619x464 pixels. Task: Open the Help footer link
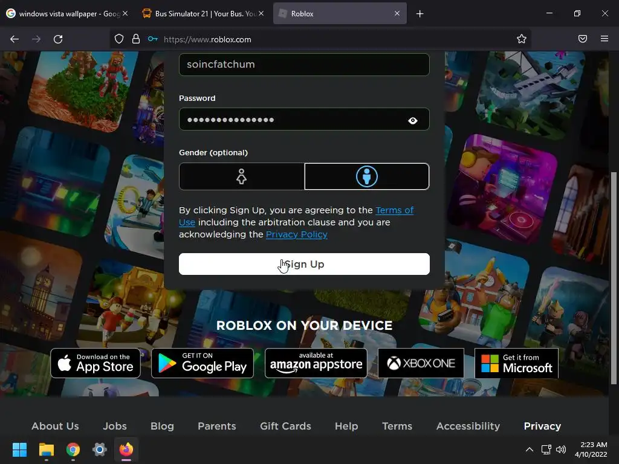pos(346,426)
